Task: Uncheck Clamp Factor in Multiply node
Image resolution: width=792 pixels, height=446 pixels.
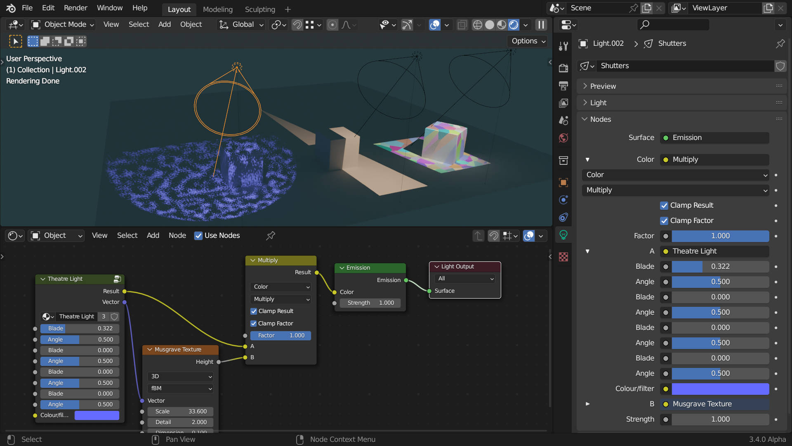Action: [254, 323]
